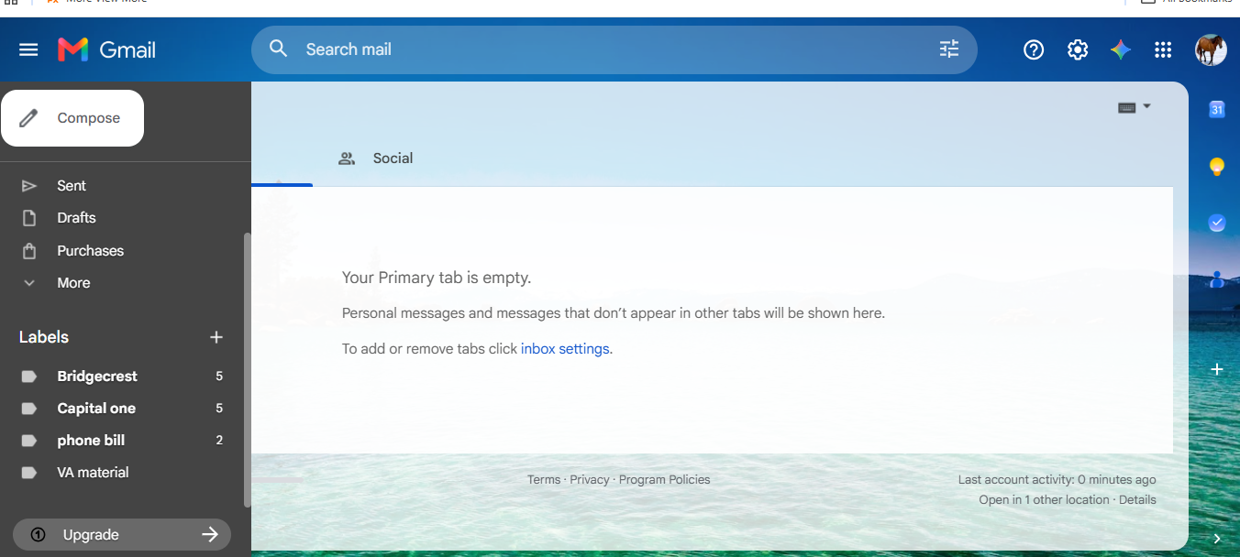This screenshot has height=557, width=1240.
Task: Open the Privacy link
Action: (590, 479)
